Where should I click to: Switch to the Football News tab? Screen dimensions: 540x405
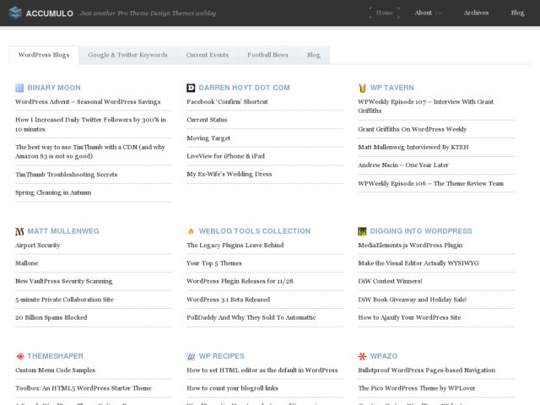(267, 55)
